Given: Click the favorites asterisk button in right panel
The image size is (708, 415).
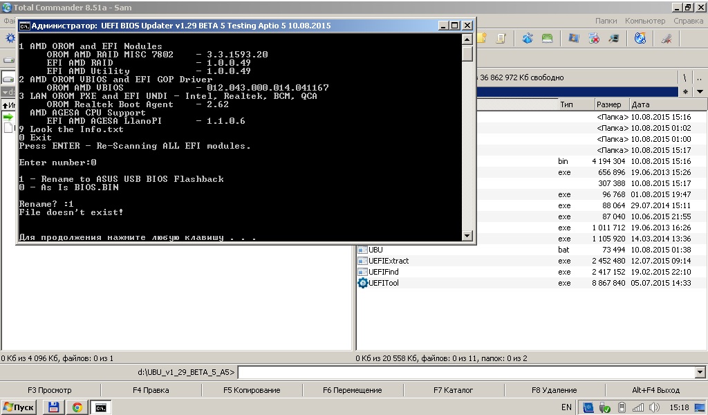Looking at the screenshot, I should click(685, 92).
